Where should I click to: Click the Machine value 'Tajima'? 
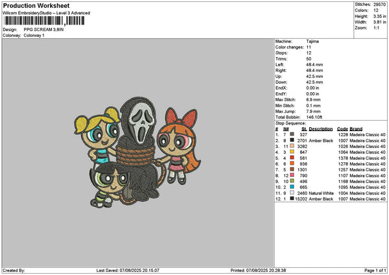[312, 42]
